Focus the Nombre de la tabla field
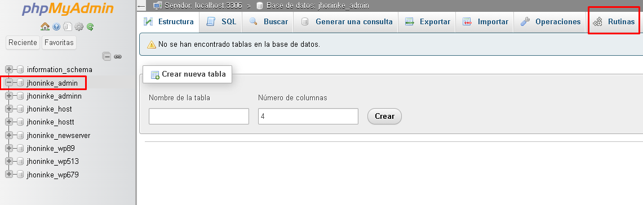643x205 pixels. [199, 116]
